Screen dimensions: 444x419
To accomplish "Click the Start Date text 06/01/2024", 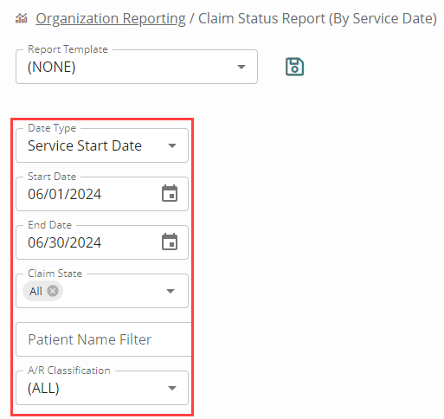I will (x=64, y=194).
